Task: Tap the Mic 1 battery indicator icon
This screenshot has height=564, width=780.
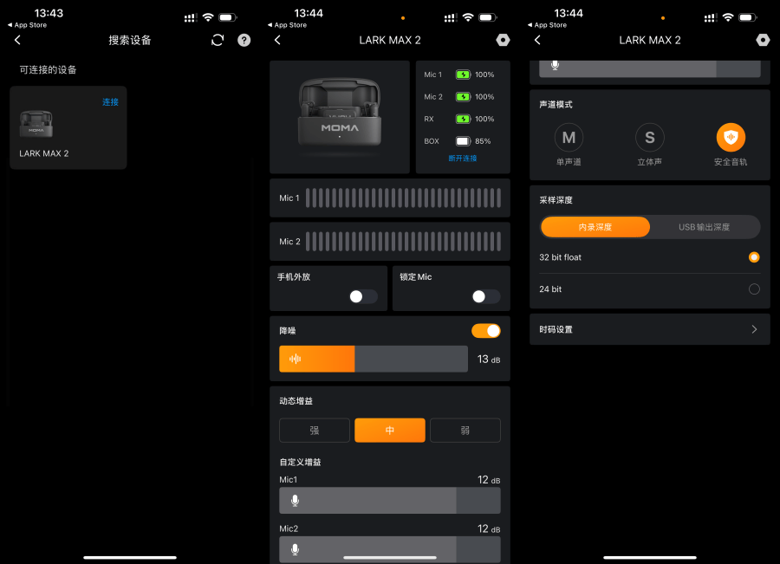Action: pyautogui.click(x=463, y=75)
